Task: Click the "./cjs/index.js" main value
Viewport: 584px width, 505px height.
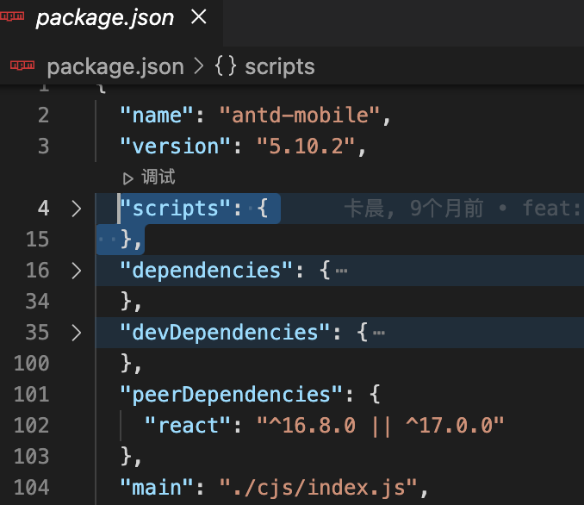Action: click(x=322, y=487)
